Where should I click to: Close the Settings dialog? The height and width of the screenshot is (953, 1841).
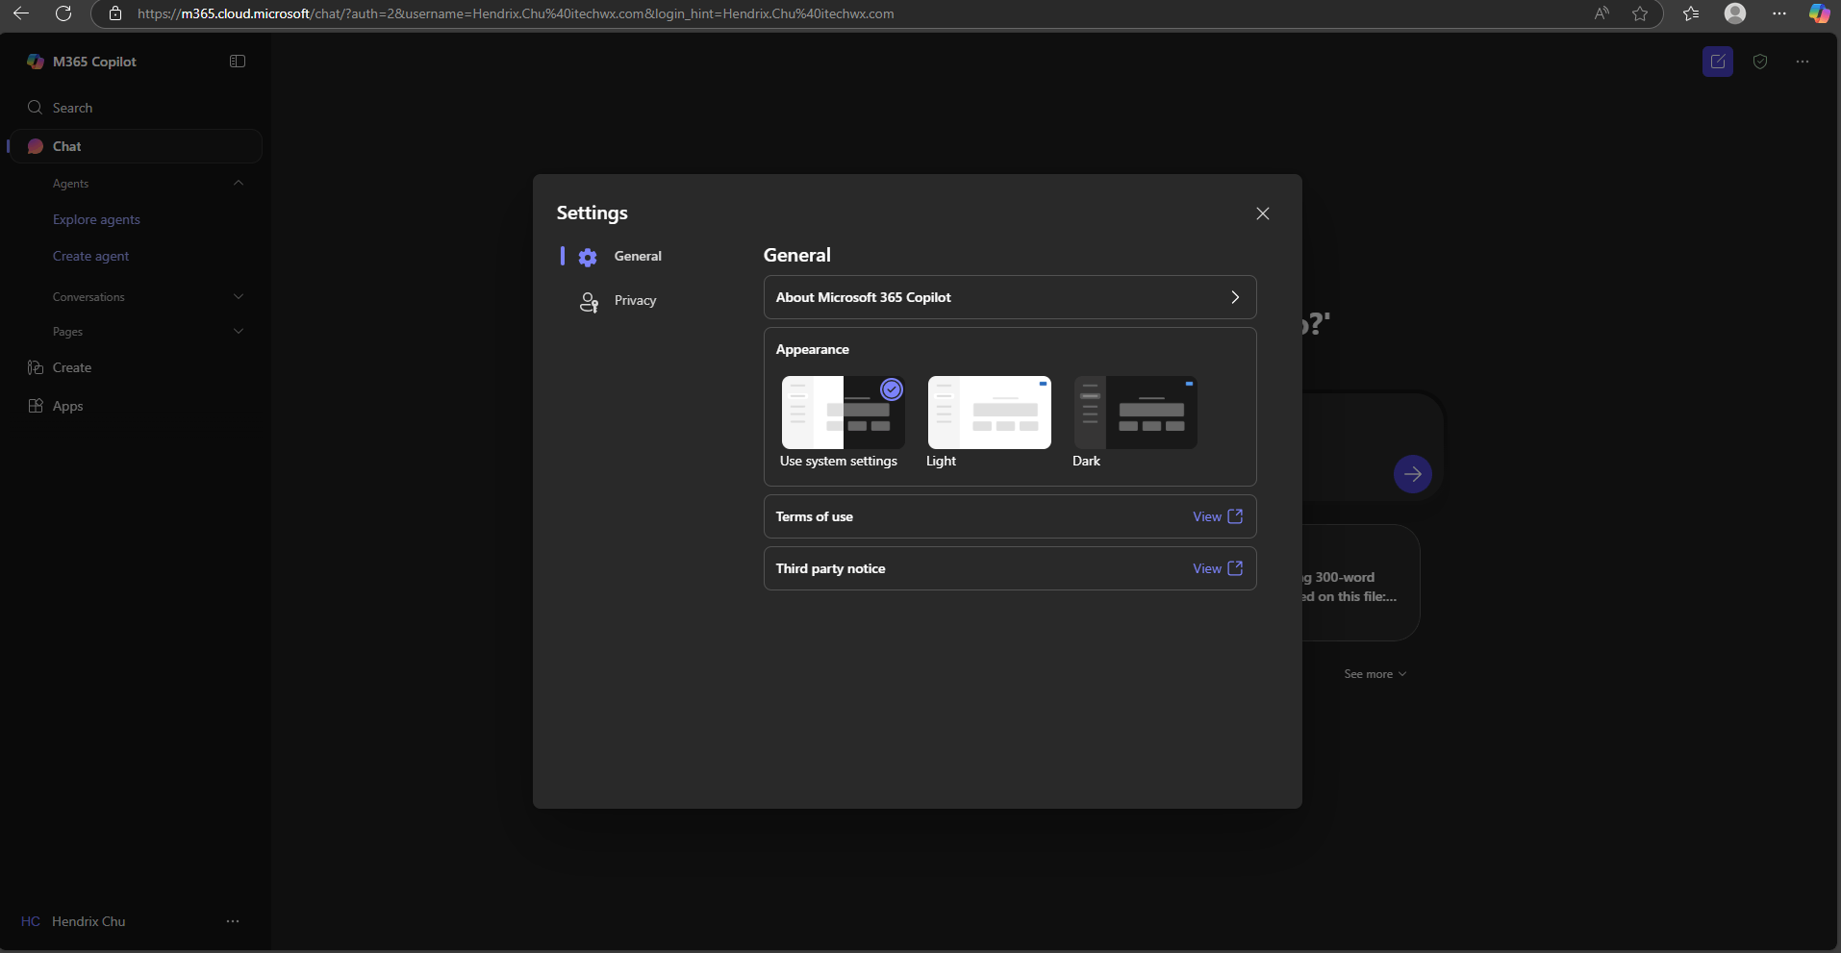(x=1263, y=213)
